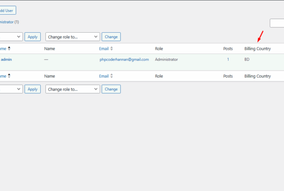Viewport: 284px width, 191px height.
Task: Sort by the Email column header link
Action: (104, 49)
